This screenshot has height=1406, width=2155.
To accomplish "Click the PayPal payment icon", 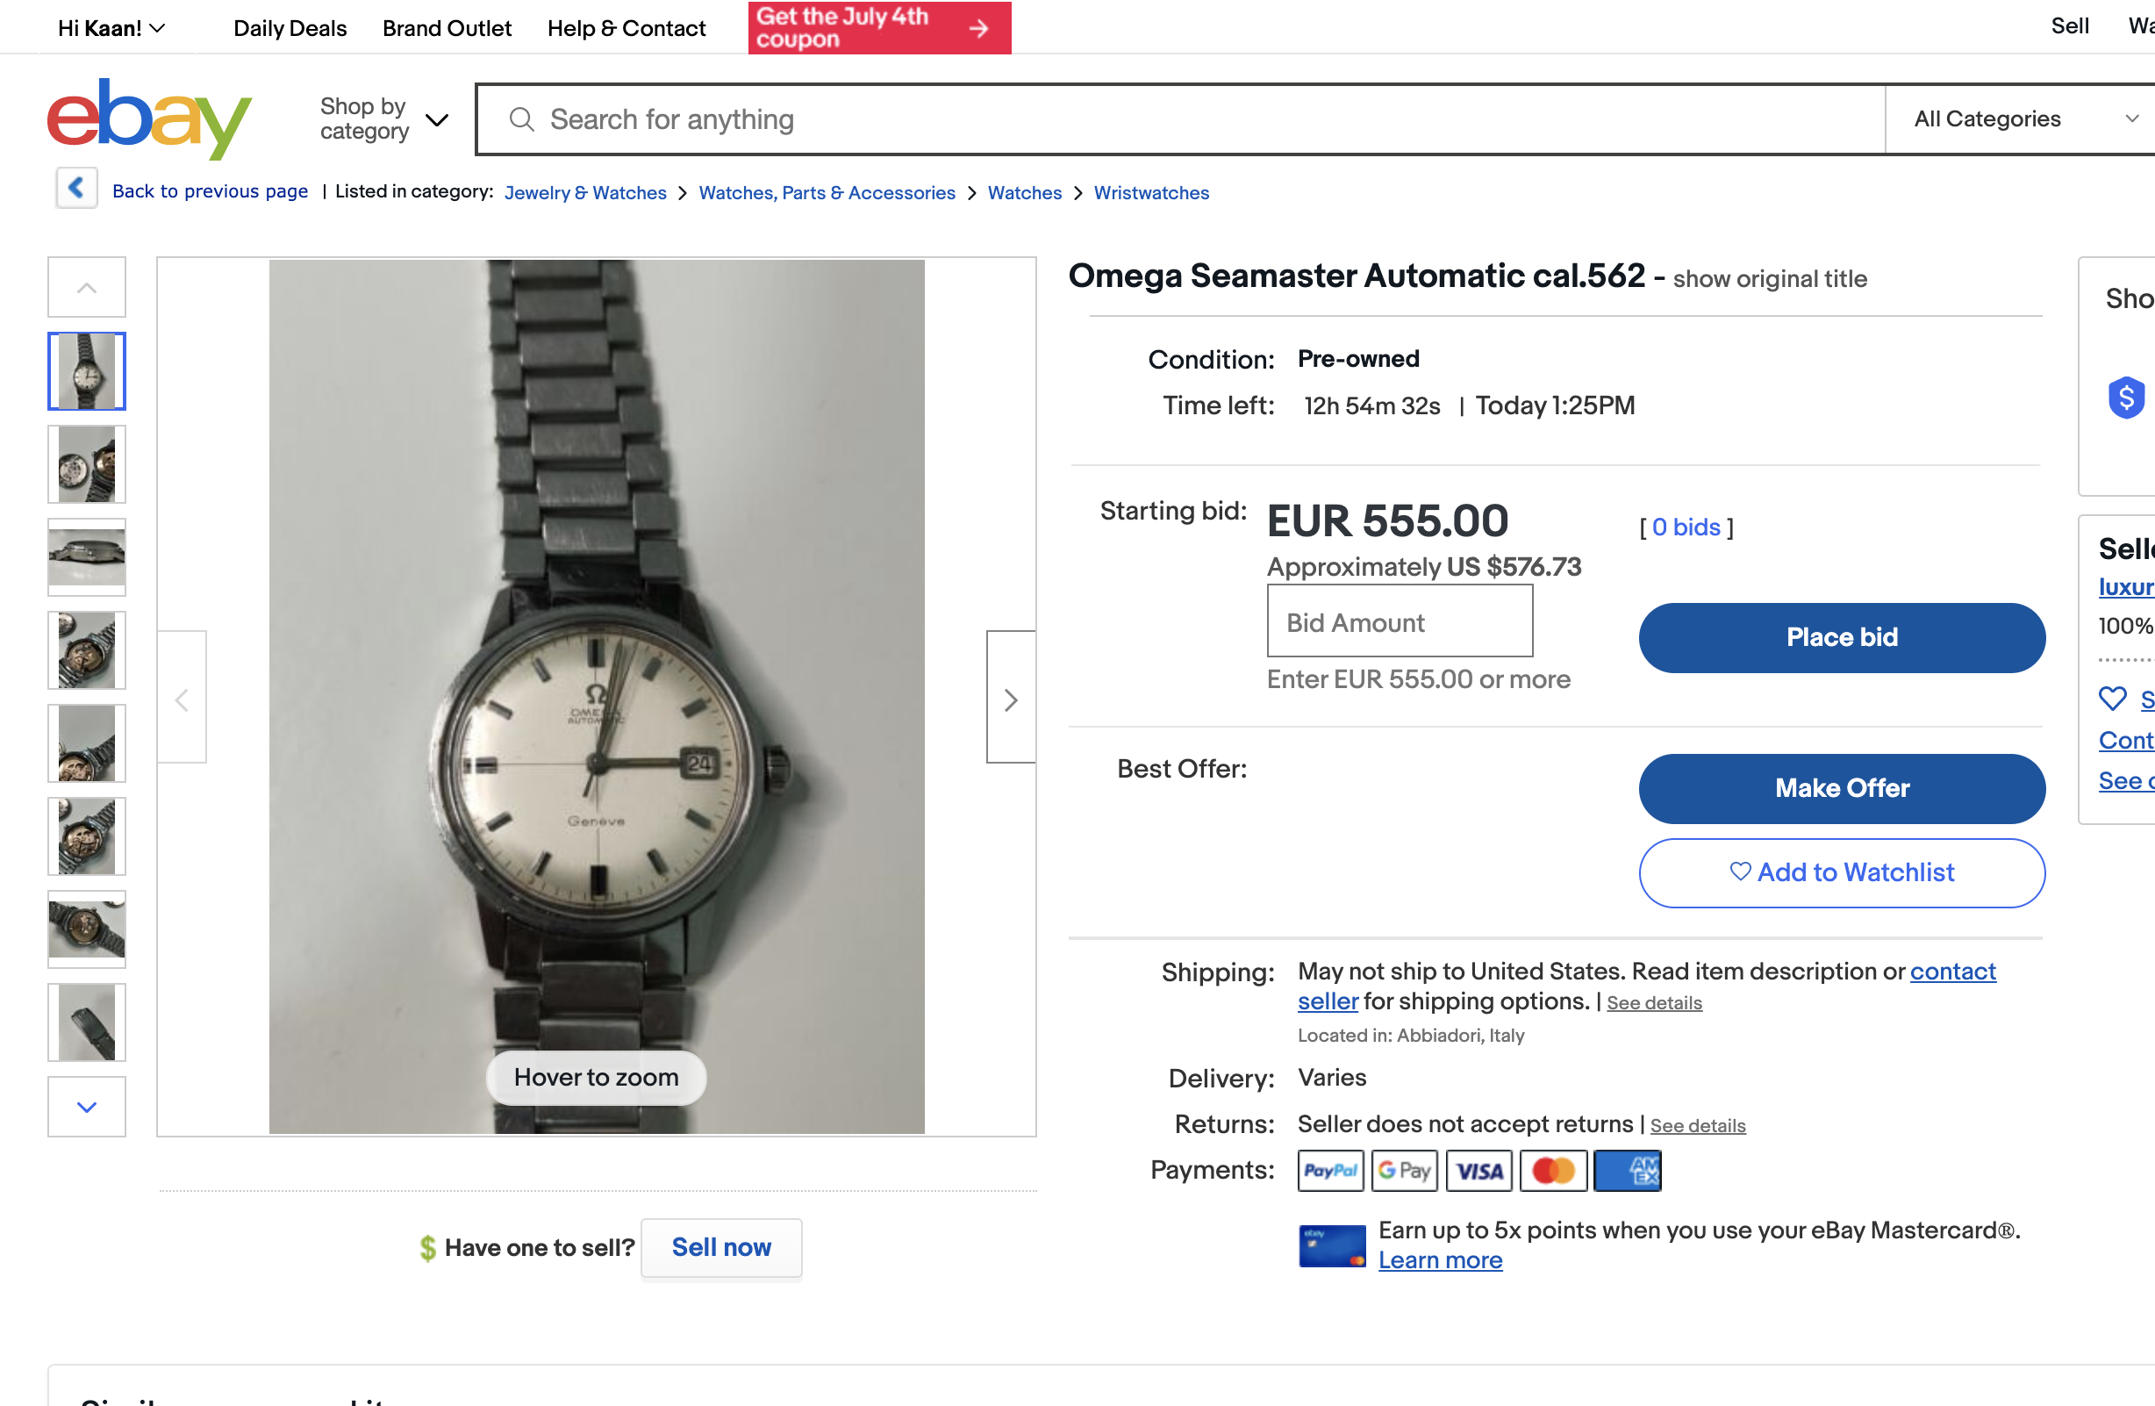I will pos(1330,1171).
